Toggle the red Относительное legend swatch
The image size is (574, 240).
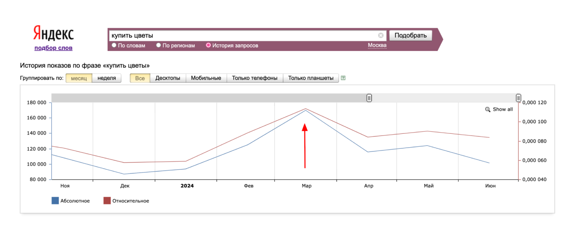click(107, 201)
